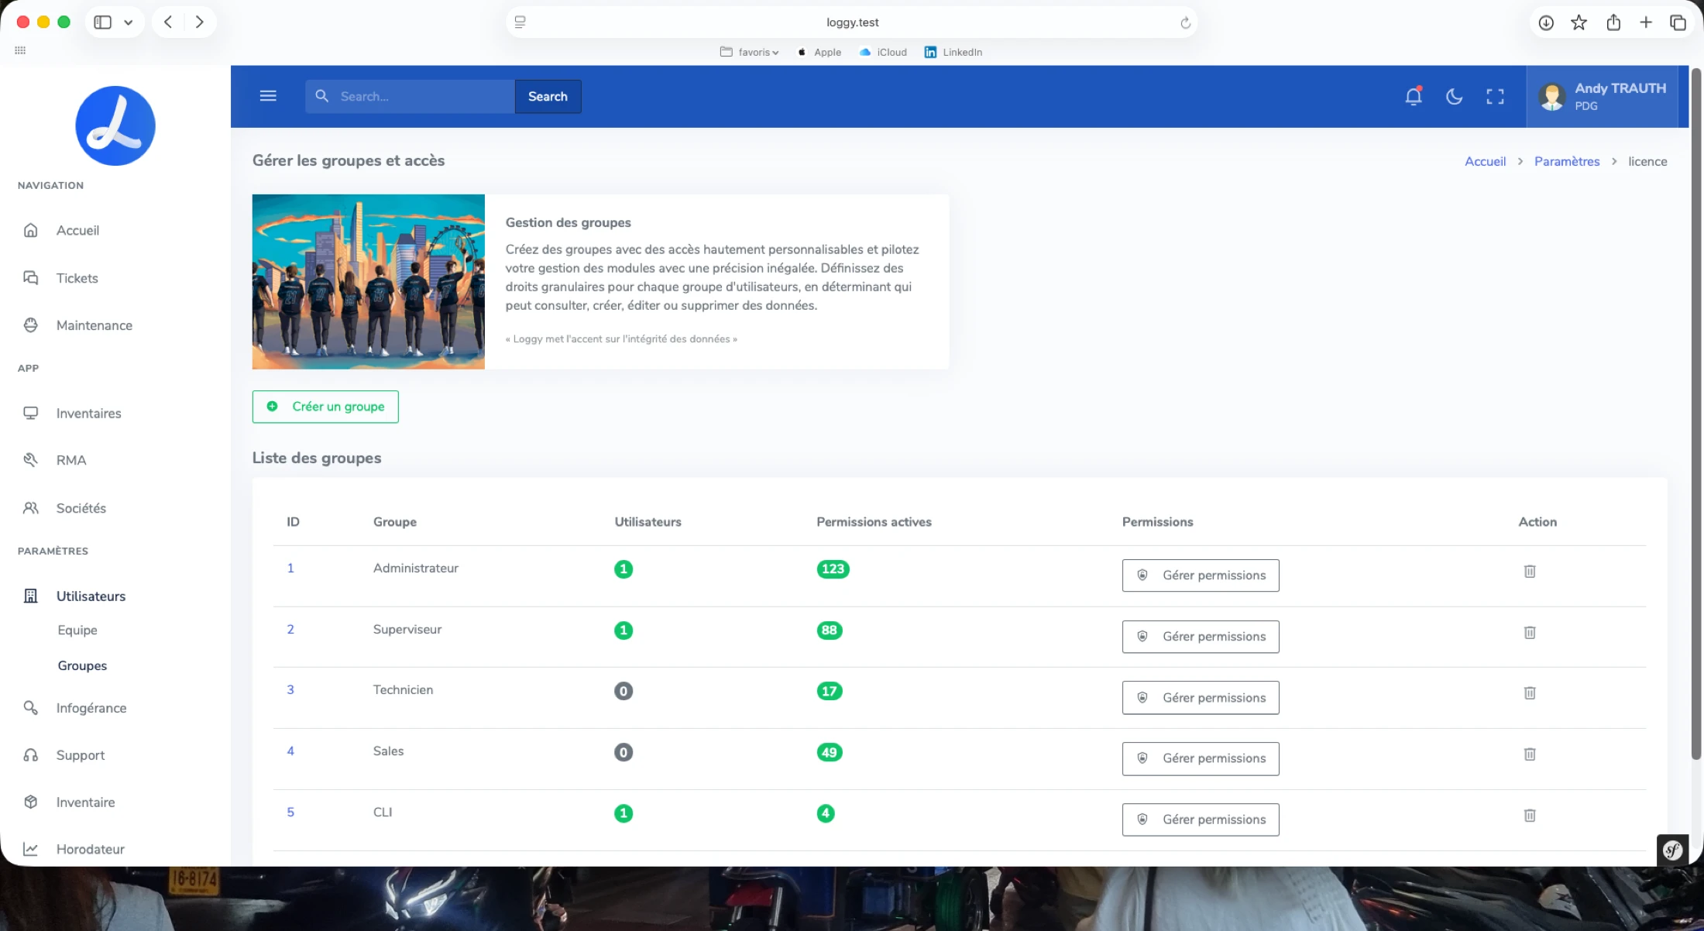Click the loggy.test address bar
1704x931 pixels.
pyautogui.click(x=852, y=22)
